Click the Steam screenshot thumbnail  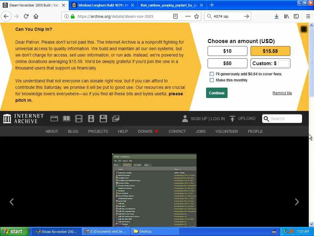point(155,190)
